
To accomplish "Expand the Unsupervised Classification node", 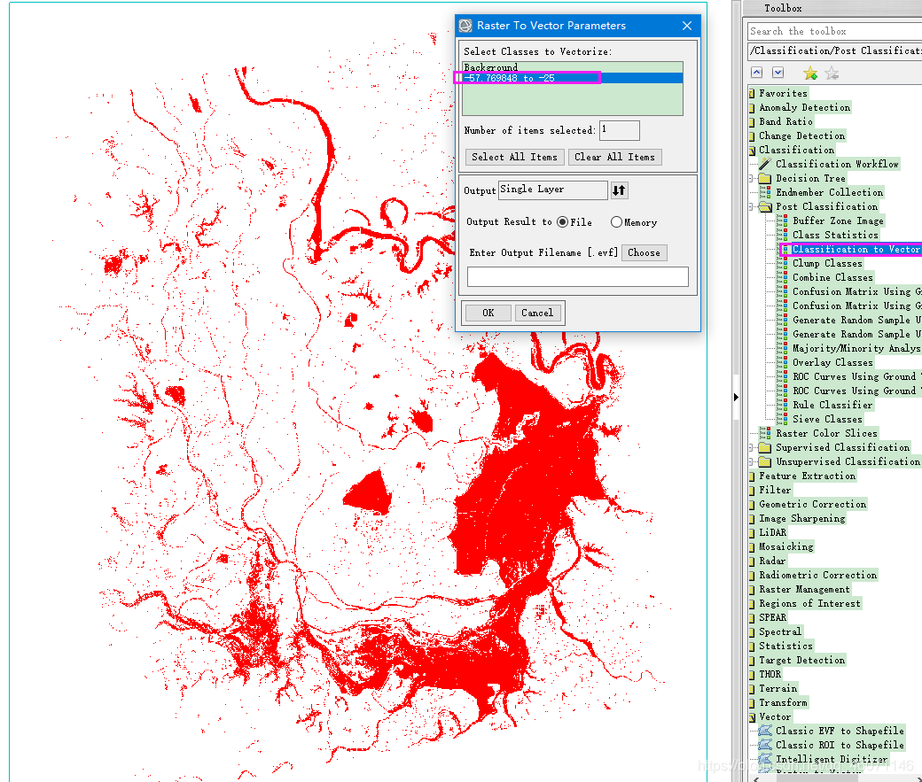I will 752,461.
